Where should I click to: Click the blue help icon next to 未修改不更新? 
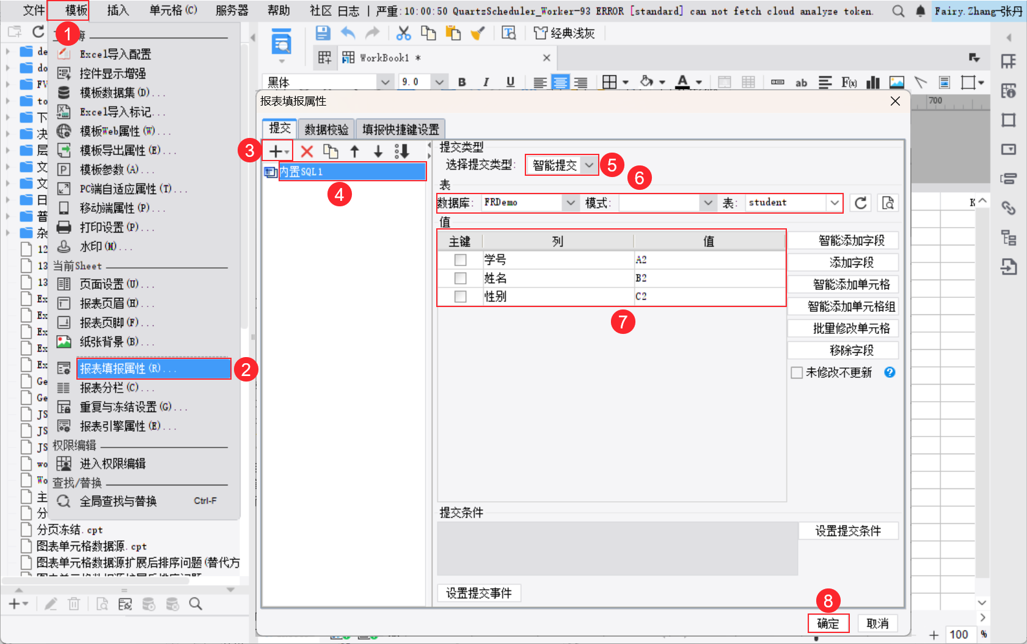pos(890,372)
